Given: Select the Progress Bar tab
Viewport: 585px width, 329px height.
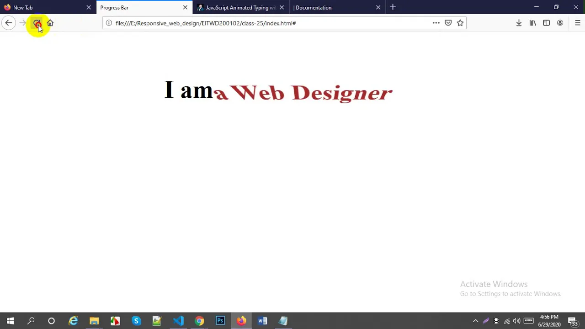Looking at the screenshot, I should [144, 7].
